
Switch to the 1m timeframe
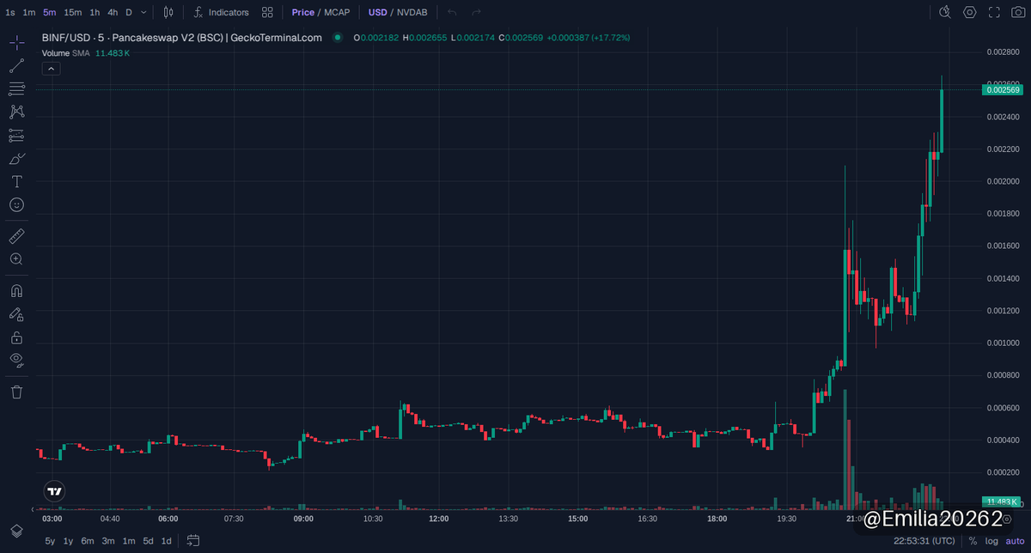point(29,12)
